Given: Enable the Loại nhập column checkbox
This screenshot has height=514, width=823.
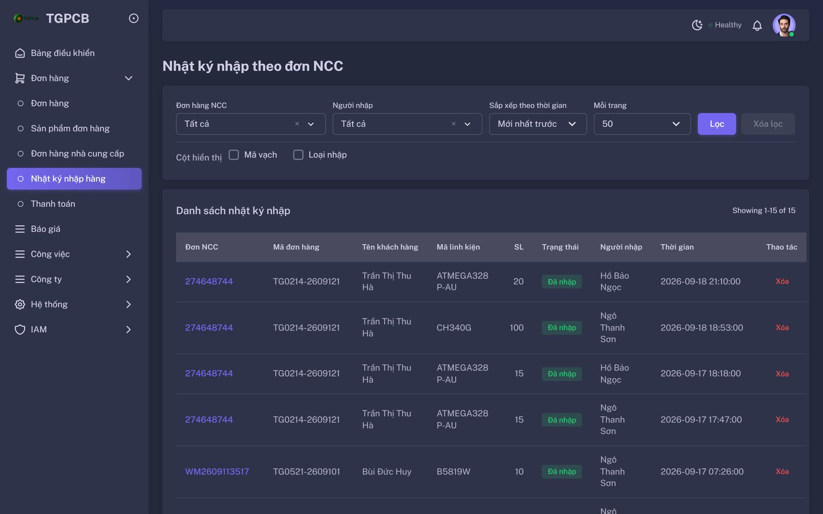Looking at the screenshot, I should coord(298,155).
